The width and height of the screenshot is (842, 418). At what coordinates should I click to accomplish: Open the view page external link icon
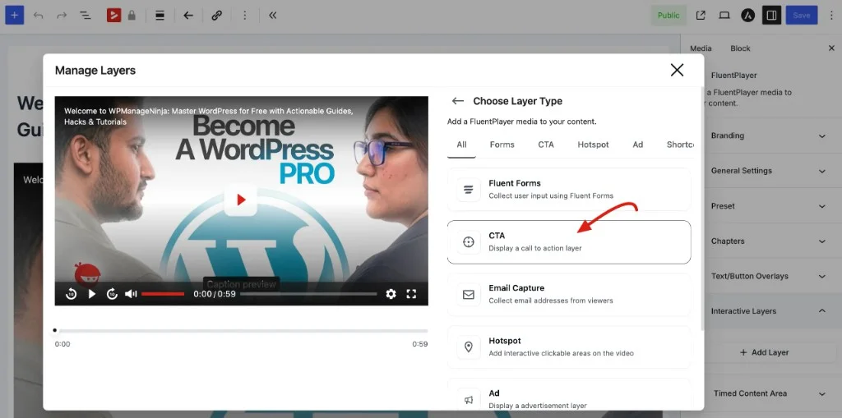[x=701, y=15]
